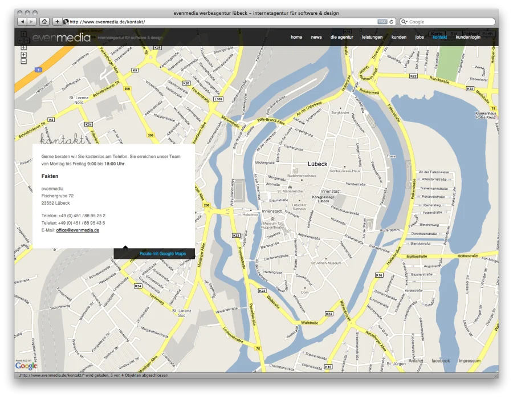Click the office@evenmedia.de email link

(78, 230)
